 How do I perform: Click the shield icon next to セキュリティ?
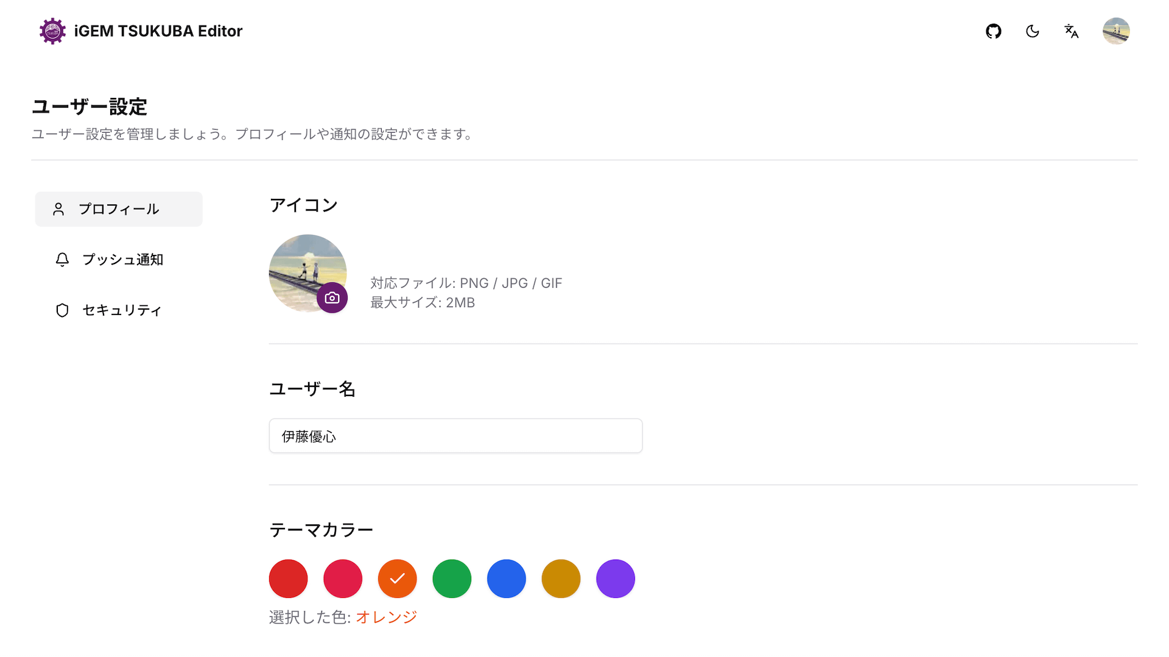pyautogui.click(x=61, y=310)
